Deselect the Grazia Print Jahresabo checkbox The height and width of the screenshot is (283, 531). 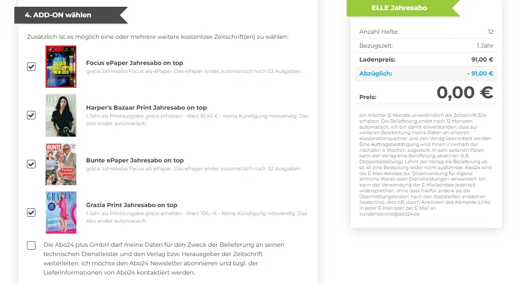click(31, 213)
